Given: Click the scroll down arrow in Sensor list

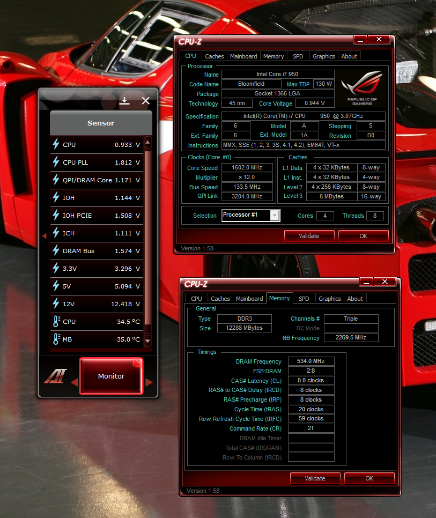Looking at the screenshot, I should tap(147, 341).
